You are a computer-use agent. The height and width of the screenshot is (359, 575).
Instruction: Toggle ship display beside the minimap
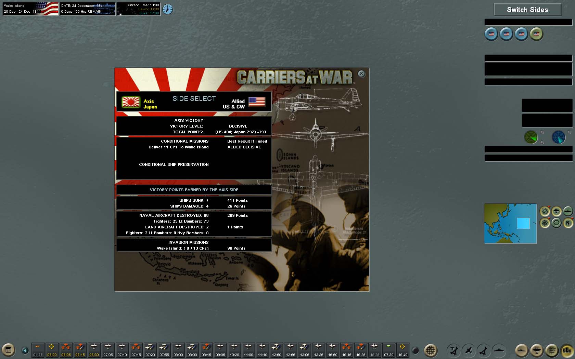pyautogui.click(x=568, y=211)
